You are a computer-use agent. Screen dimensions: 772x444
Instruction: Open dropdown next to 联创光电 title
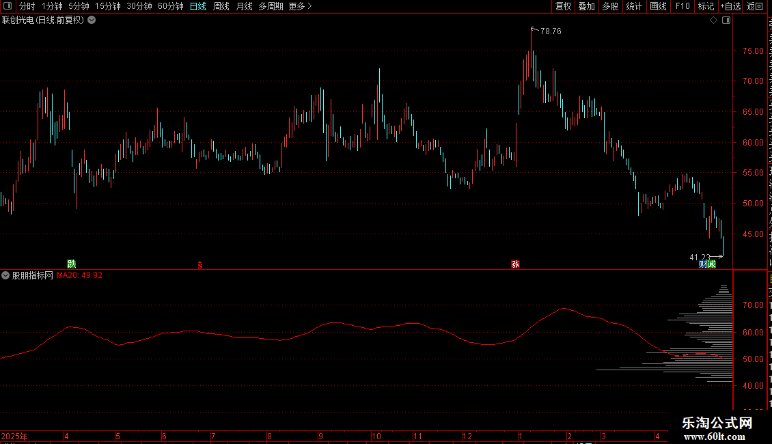pos(92,20)
